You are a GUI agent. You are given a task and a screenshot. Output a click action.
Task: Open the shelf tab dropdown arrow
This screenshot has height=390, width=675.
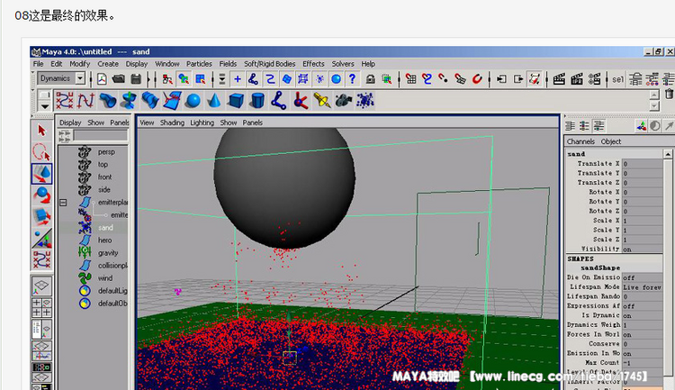click(45, 106)
